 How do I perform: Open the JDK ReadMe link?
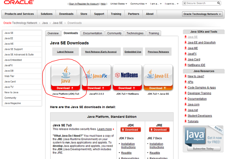click(126, 153)
